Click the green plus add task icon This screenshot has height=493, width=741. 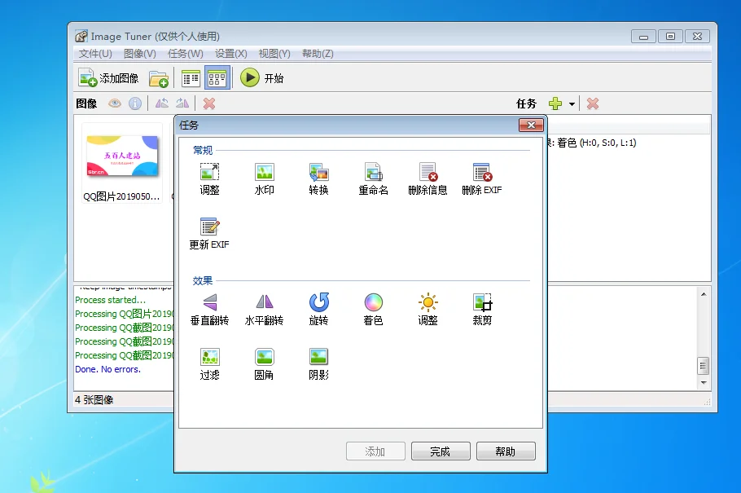(x=555, y=103)
